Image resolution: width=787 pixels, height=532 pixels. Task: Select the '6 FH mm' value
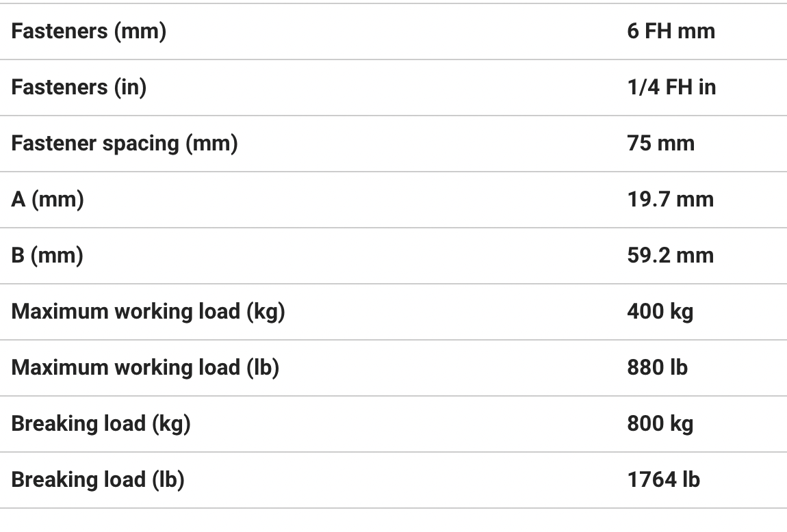click(x=671, y=31)
